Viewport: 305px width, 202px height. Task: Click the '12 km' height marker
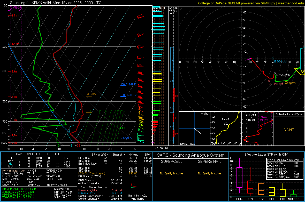tap(15, 44)
